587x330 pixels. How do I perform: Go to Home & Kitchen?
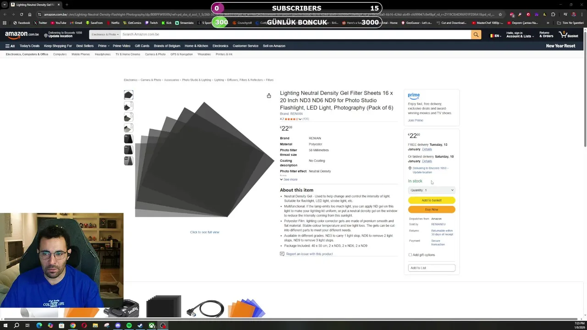[196, 46]
